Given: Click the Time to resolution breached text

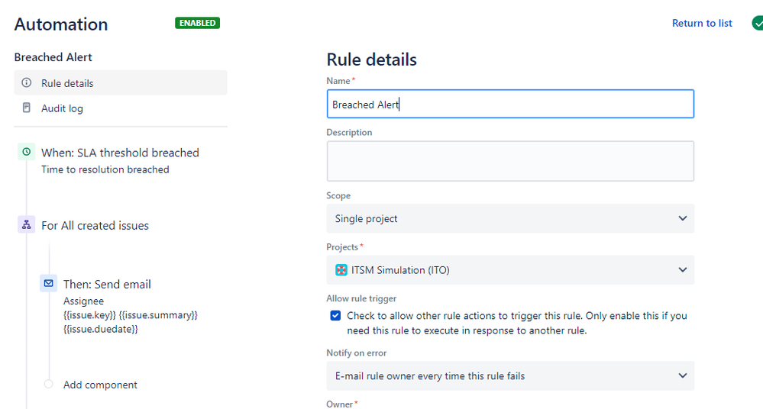Looking at the screenshot, I should tap(105, 169).
